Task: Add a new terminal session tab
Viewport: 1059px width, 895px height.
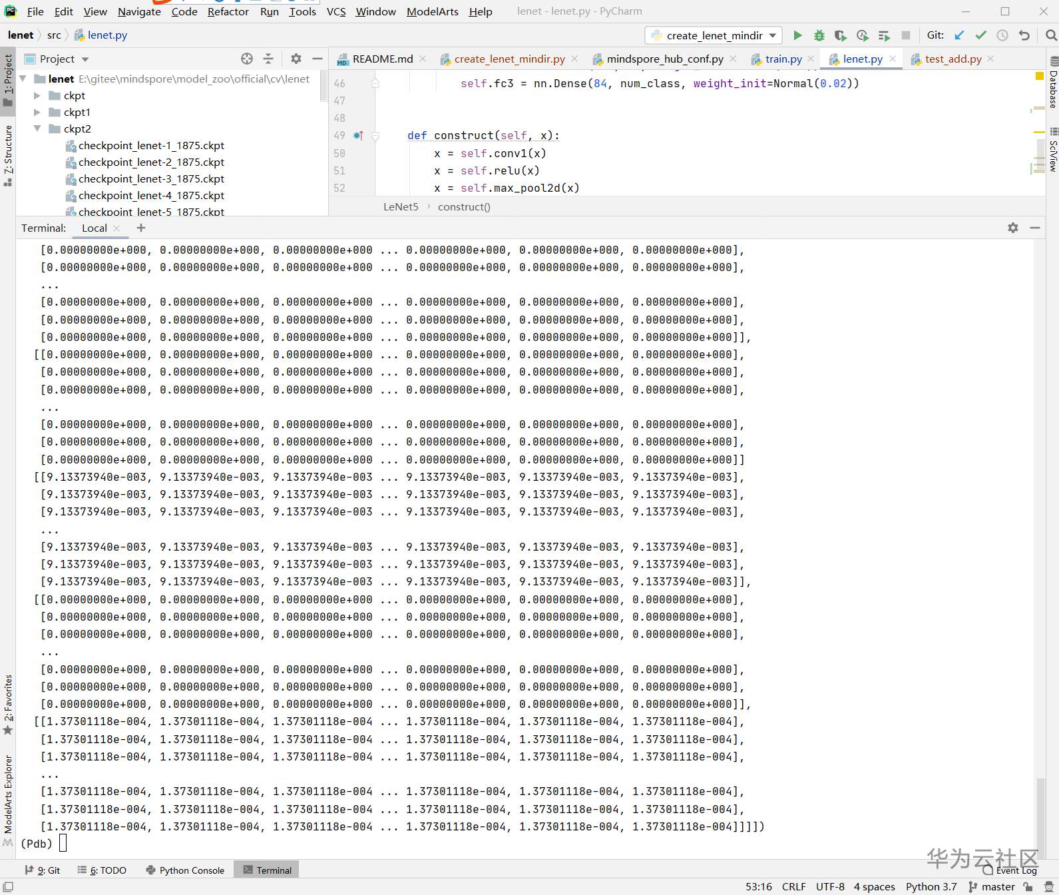Action: pyautogui.click(x=141, y=228)
